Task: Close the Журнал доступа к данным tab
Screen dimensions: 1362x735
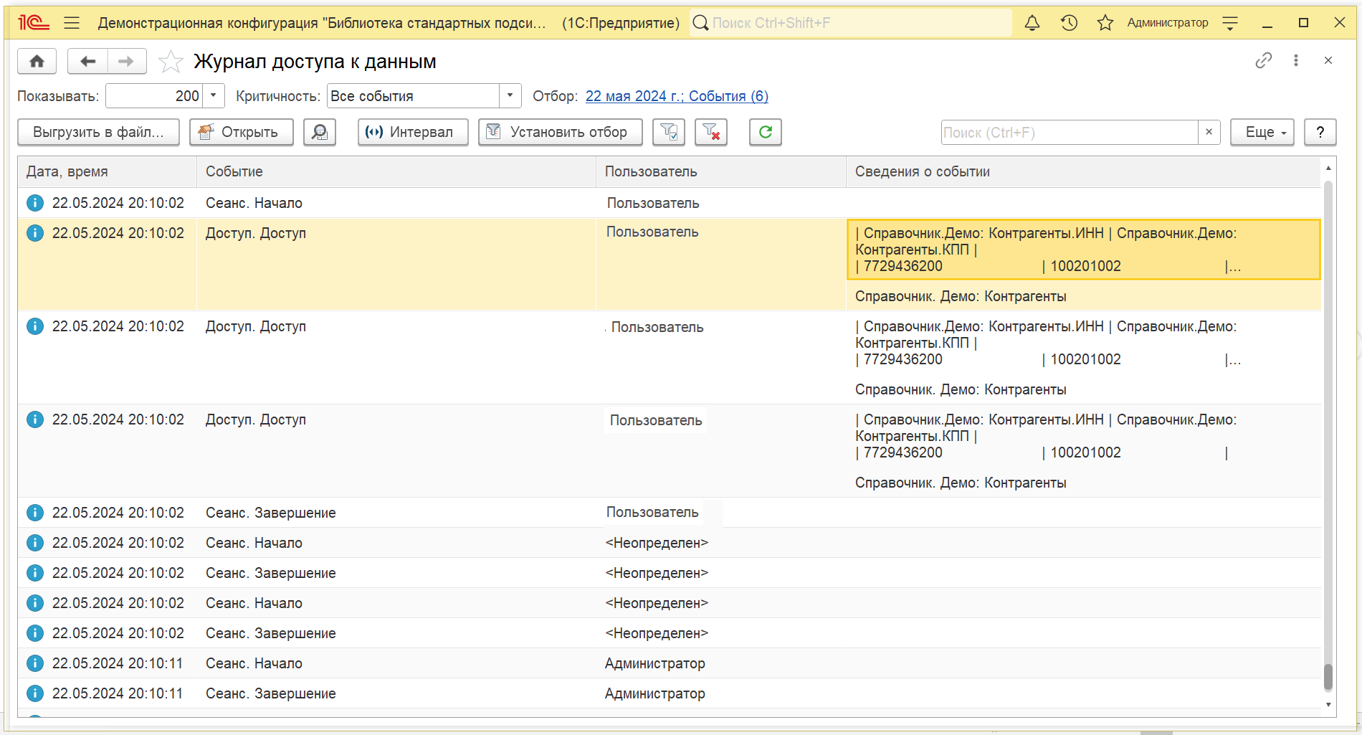Action: pos(1328,60)
